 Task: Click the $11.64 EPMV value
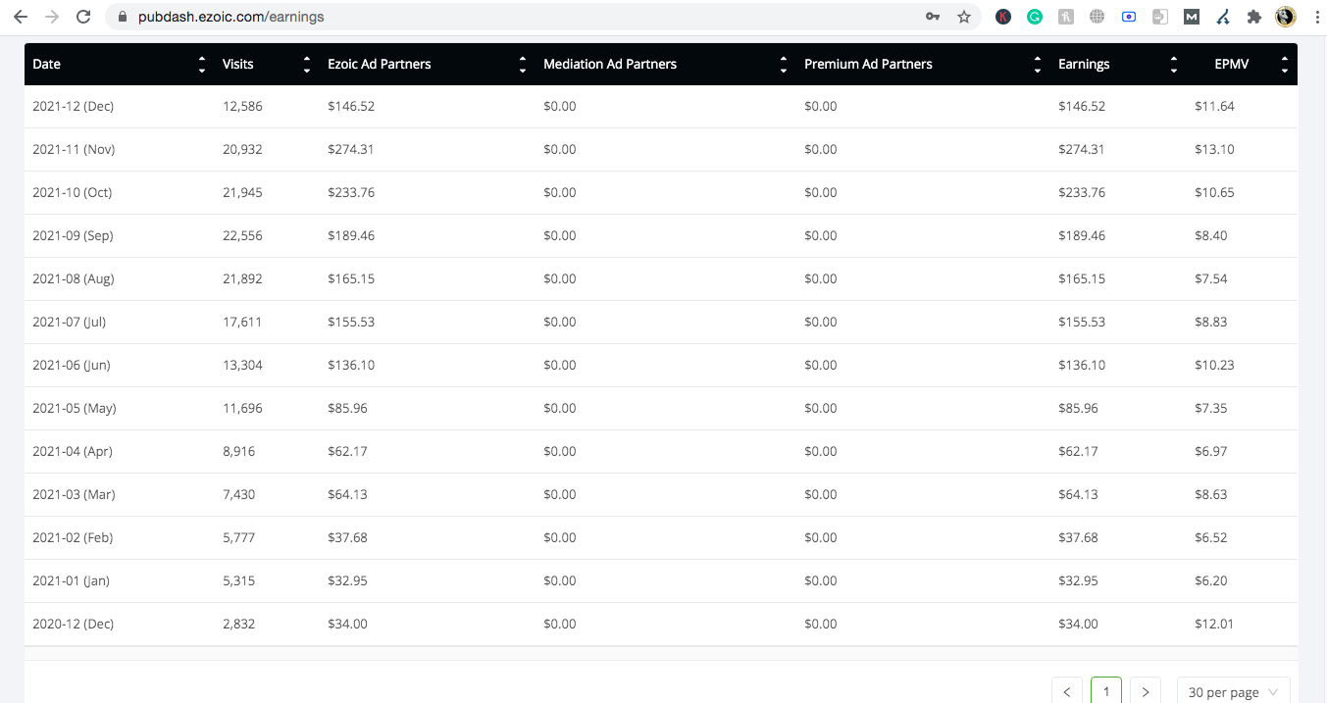click(1214, 106)
